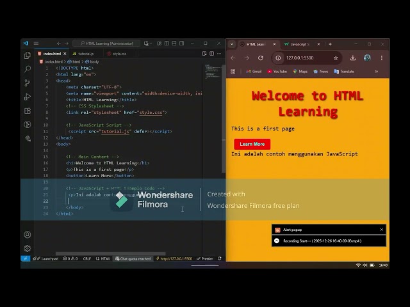This screenshot has width=410, height=307.
Task: Open the Live Server port 5500 link
Action: coord(174,258)
